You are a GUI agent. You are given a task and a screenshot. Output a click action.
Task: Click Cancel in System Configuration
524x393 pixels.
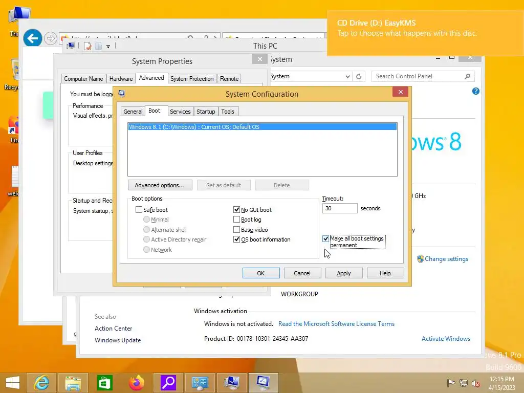pyautogui.click(x=302, y=273)
